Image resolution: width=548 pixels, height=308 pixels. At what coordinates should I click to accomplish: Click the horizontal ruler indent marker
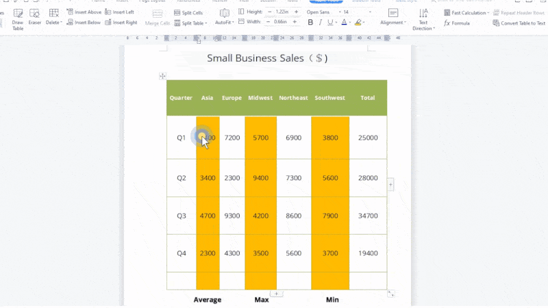pos(199,40)
